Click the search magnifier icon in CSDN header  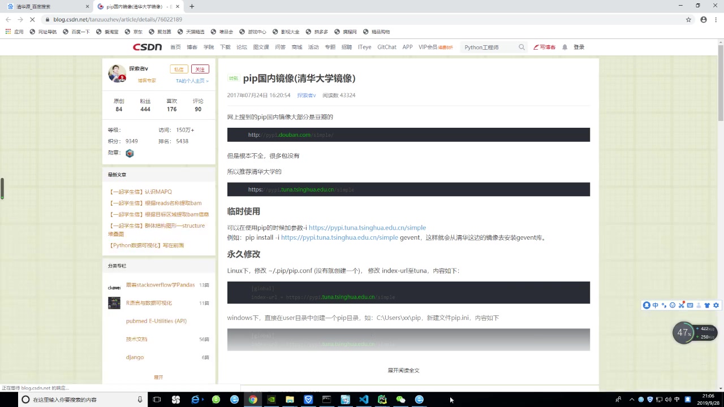tap(522, 47)
